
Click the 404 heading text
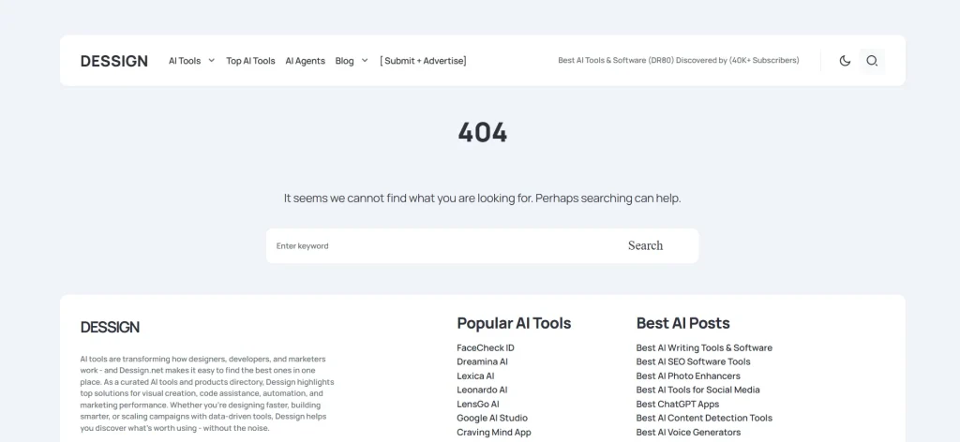pos(483,132)
